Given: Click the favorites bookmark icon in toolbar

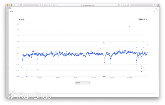Looking at the screenshot, I should (x=49, y=5).
